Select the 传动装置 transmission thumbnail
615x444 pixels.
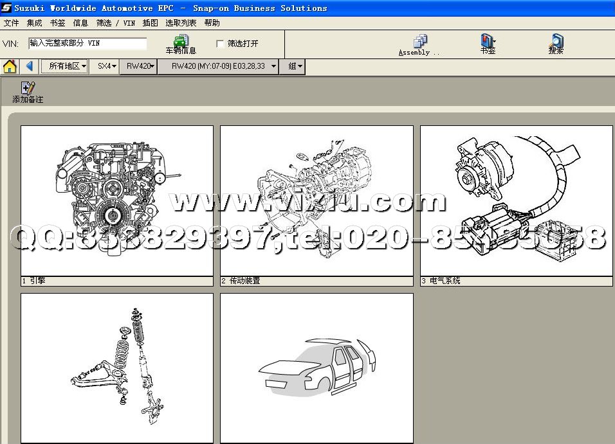click(317, 200)
